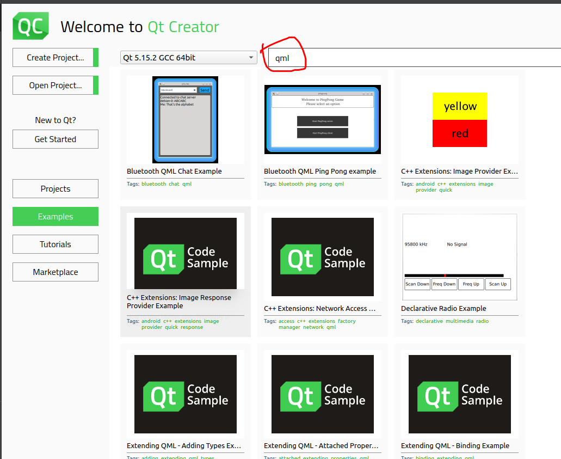The width and height of the screenshot is (561, 459).
Task: Click the Scan Down button in radio preview
Action: click(417, 284)
